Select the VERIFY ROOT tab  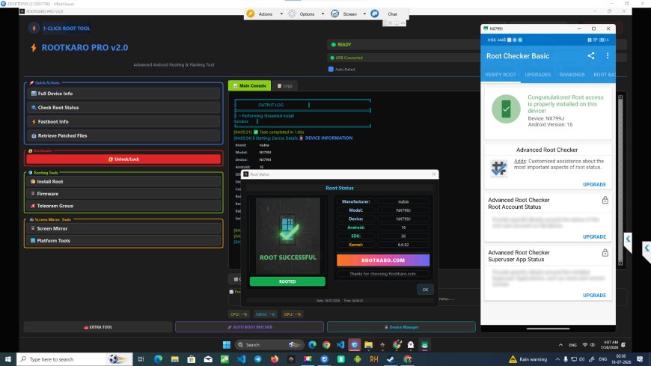[501, 75]
